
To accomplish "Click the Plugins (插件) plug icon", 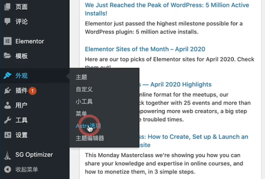I will 8,90.
